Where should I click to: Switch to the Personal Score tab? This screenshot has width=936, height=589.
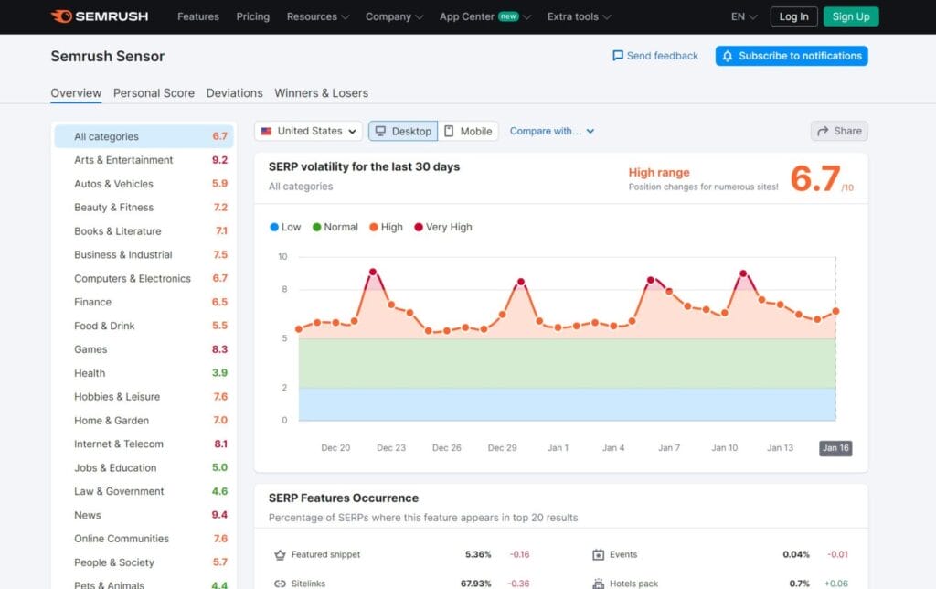(154, 93)
